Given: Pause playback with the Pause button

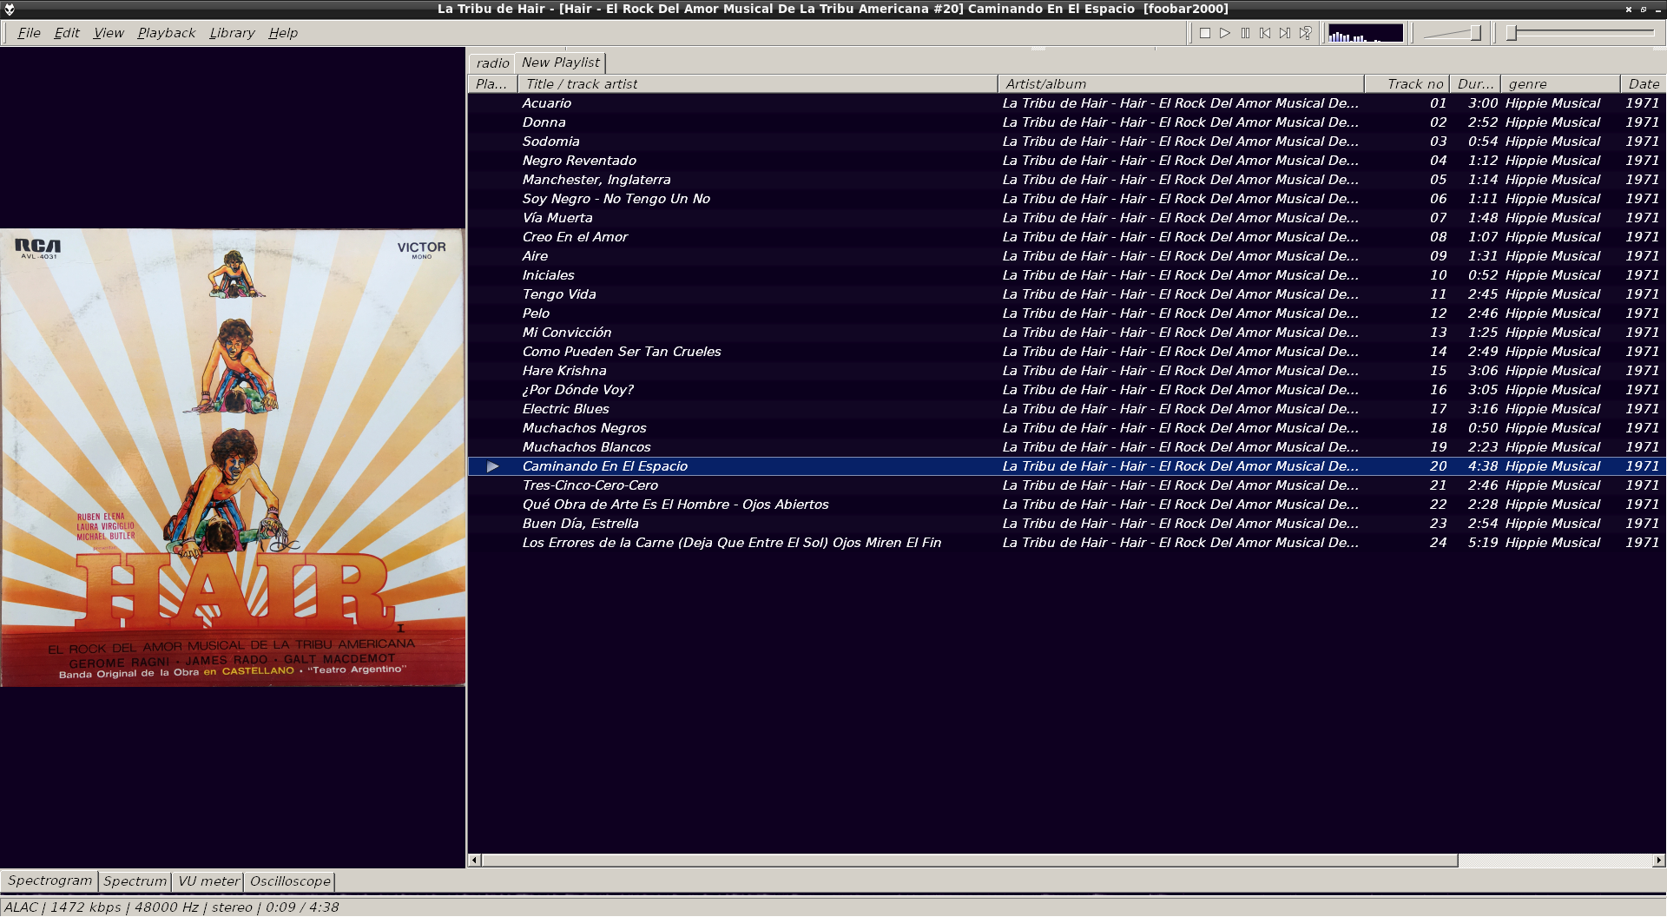Looking at the screenshot, I should click(1245, 33).
